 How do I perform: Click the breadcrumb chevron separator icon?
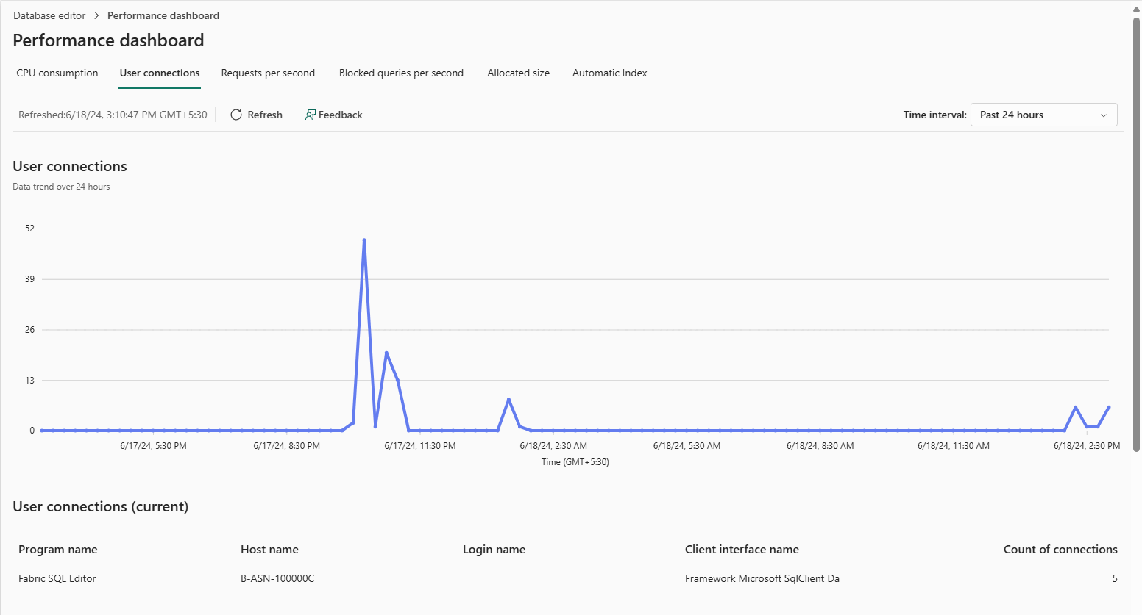point(96,15)
